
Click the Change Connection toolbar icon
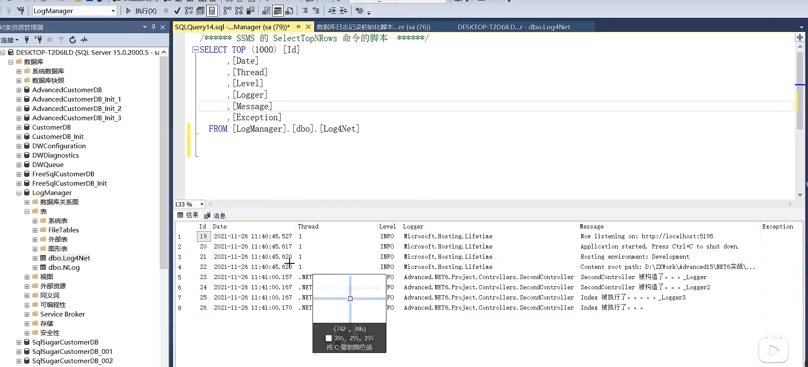(20, 11)
